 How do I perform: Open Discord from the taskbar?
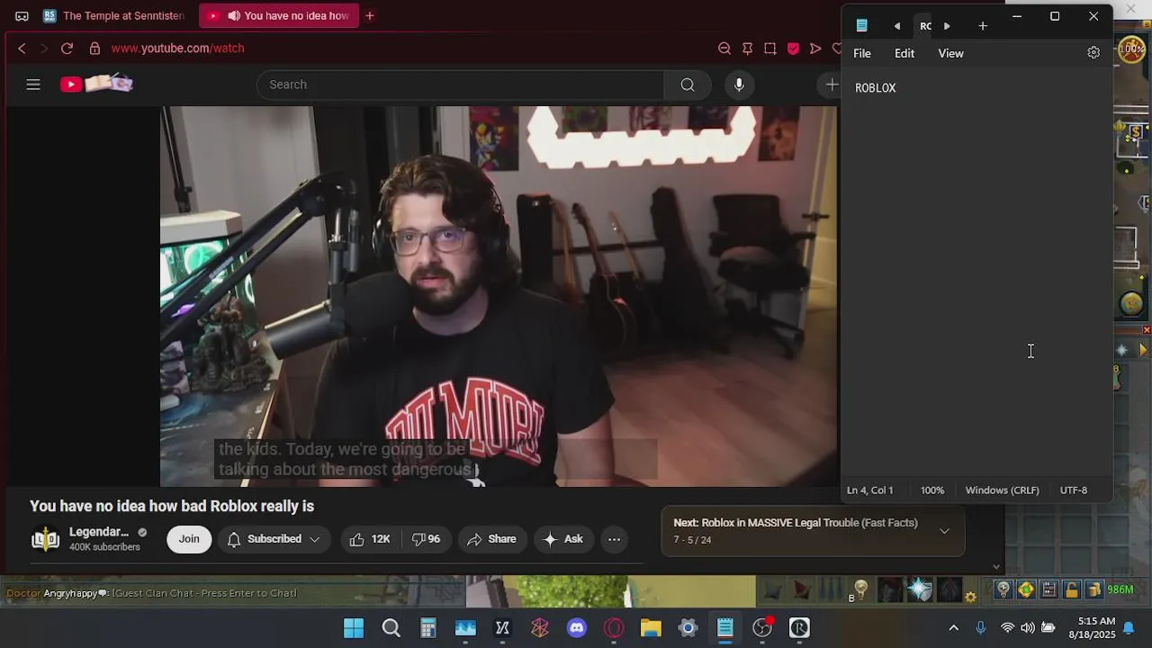point(577,628)
